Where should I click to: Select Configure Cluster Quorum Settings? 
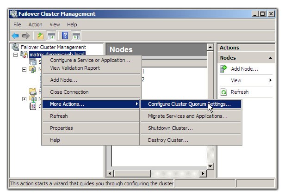click(191, 104)
